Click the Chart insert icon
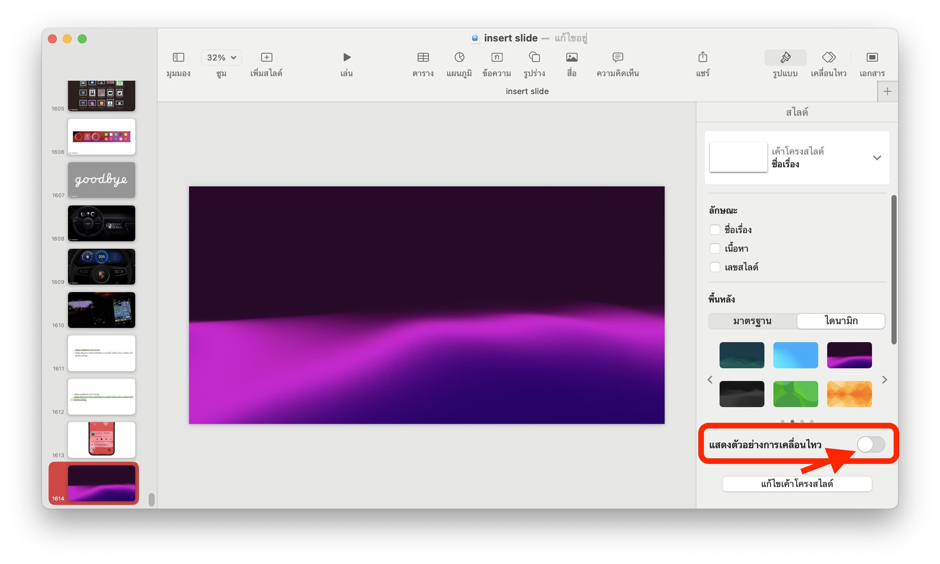 459,58
